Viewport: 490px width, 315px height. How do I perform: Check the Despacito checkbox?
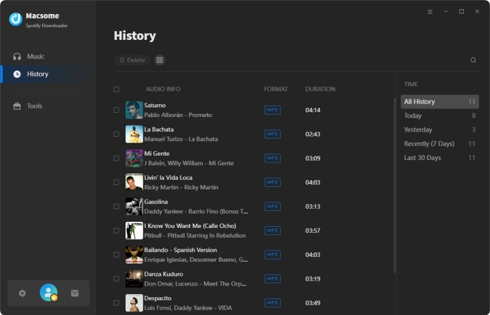point(116,303)
